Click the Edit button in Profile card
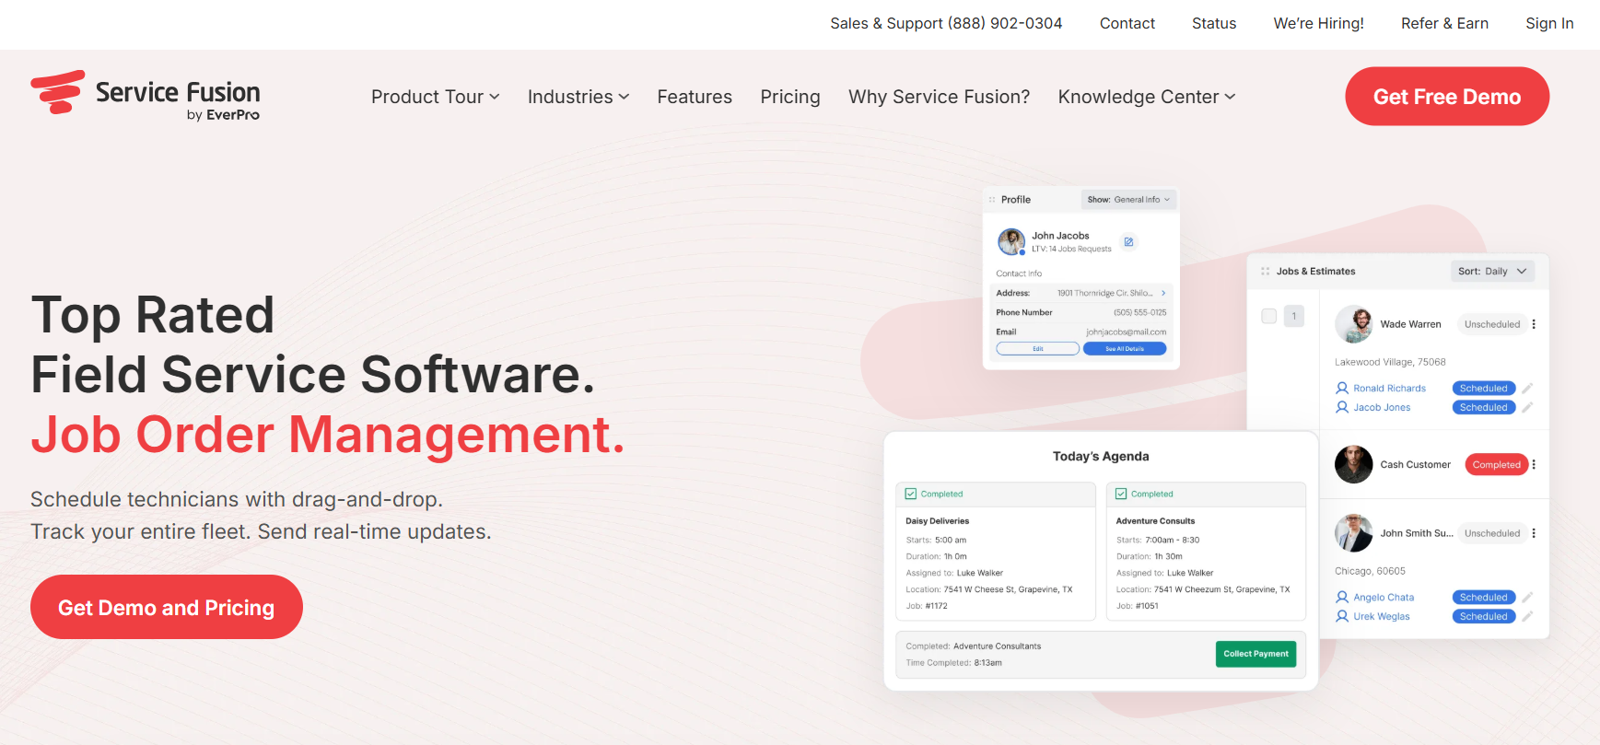 click(1038, 349)
